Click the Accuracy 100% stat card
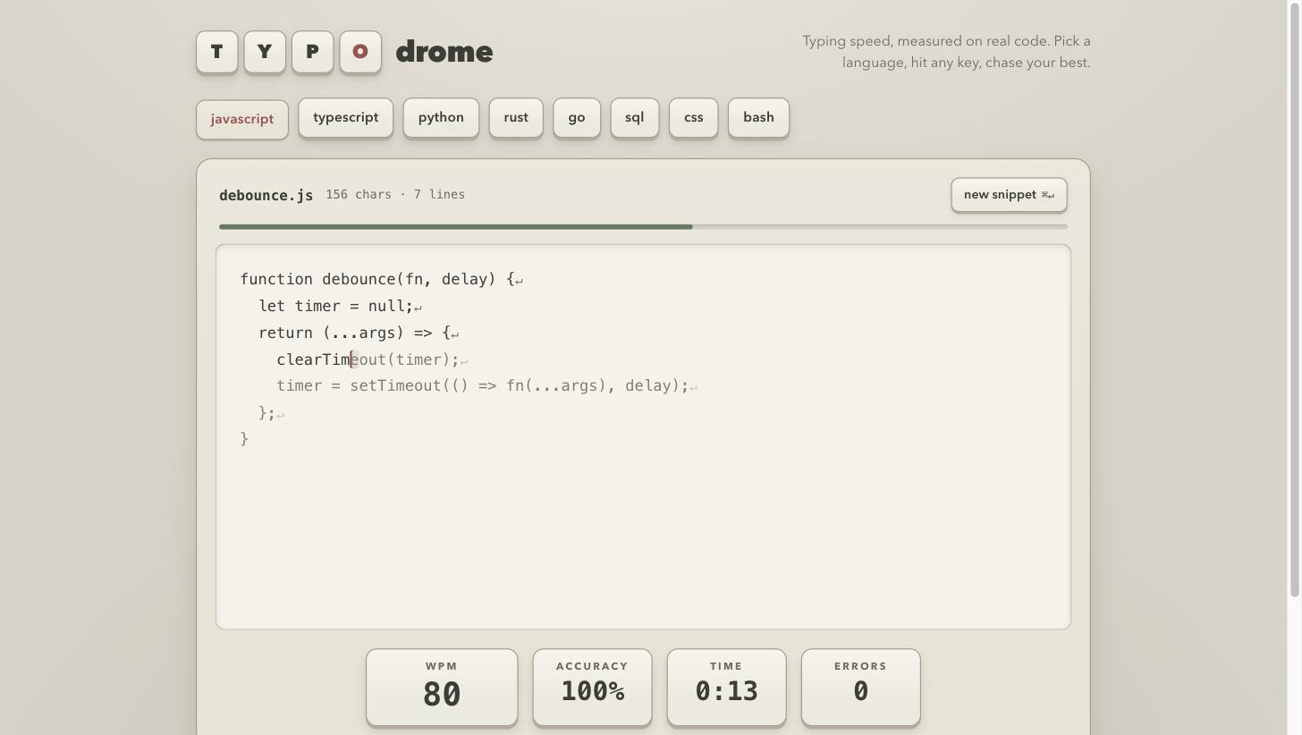The height and width of the screenshot is (735, 1302). click(592, 688)
